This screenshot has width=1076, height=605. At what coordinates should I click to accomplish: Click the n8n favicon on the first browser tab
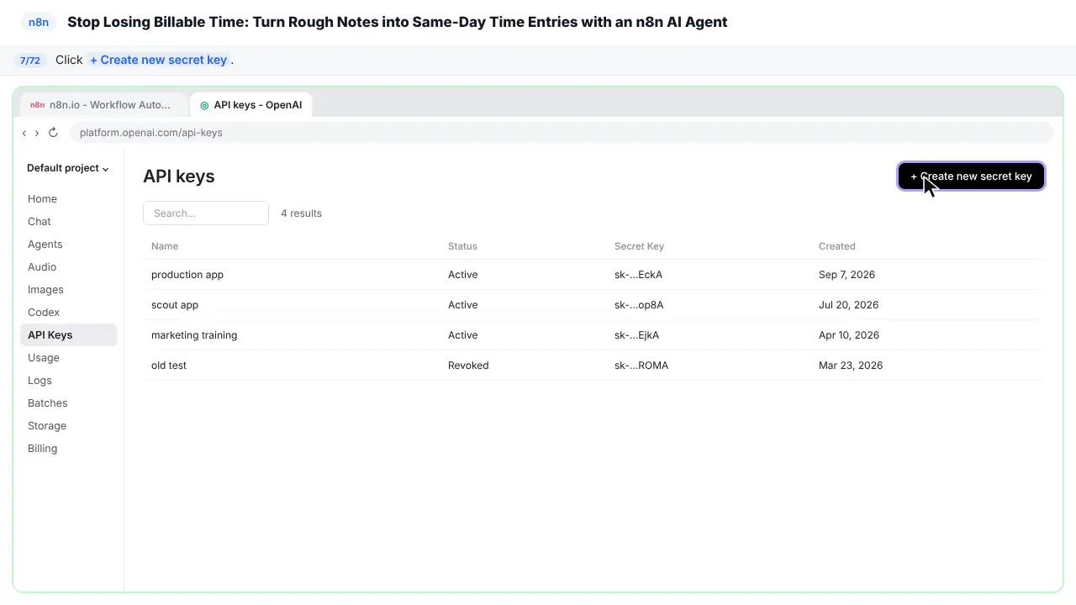(37, 105)
